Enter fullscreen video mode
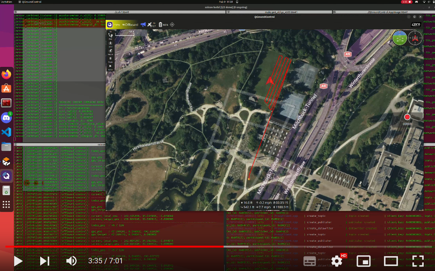The image size is (435, 271). point(418,261)
